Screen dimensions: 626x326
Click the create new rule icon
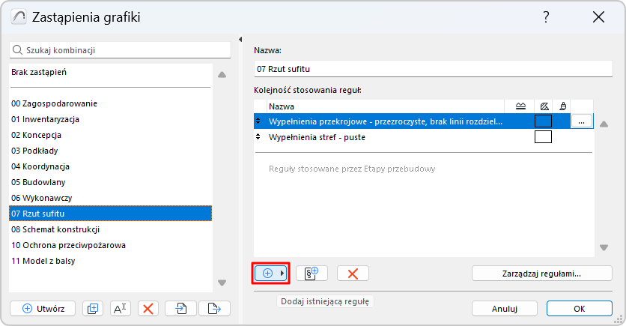click(312, 274)
